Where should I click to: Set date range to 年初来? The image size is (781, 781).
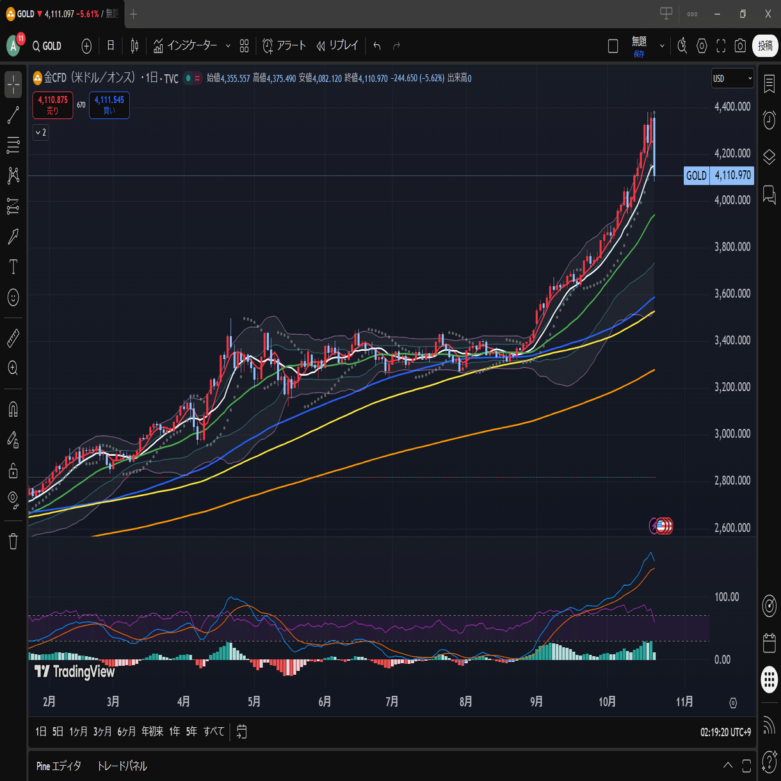pyautogui.click(x=152, y=731)
